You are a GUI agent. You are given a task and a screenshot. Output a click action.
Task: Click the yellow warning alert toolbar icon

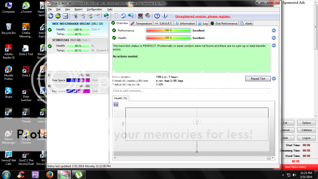point(58,16)
